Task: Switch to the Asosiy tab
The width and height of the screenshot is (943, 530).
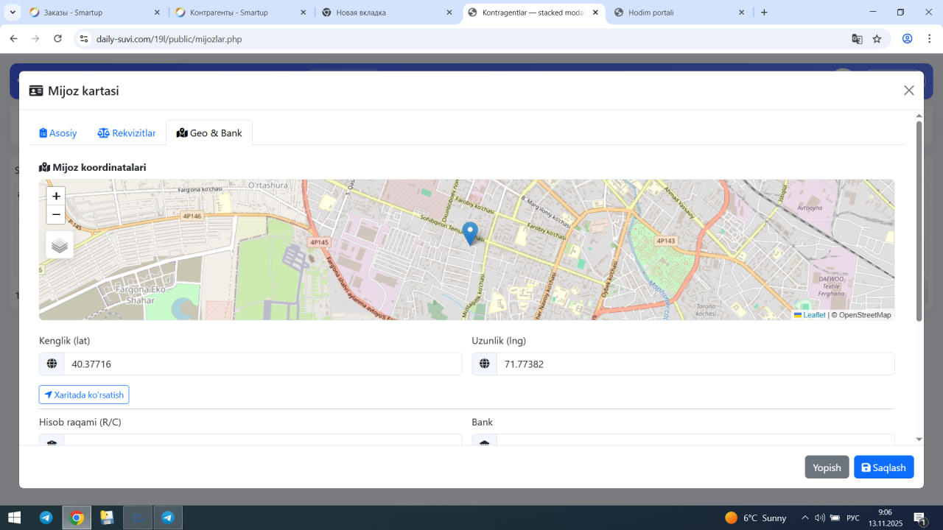Action: (58, 133)
